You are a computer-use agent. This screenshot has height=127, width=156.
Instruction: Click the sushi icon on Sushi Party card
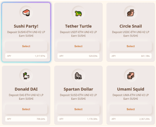point(26,13)
